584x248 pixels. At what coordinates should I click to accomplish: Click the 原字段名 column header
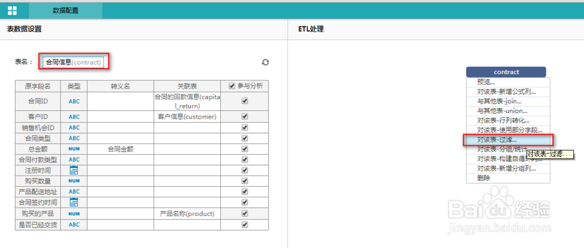(x=38, y=86)
